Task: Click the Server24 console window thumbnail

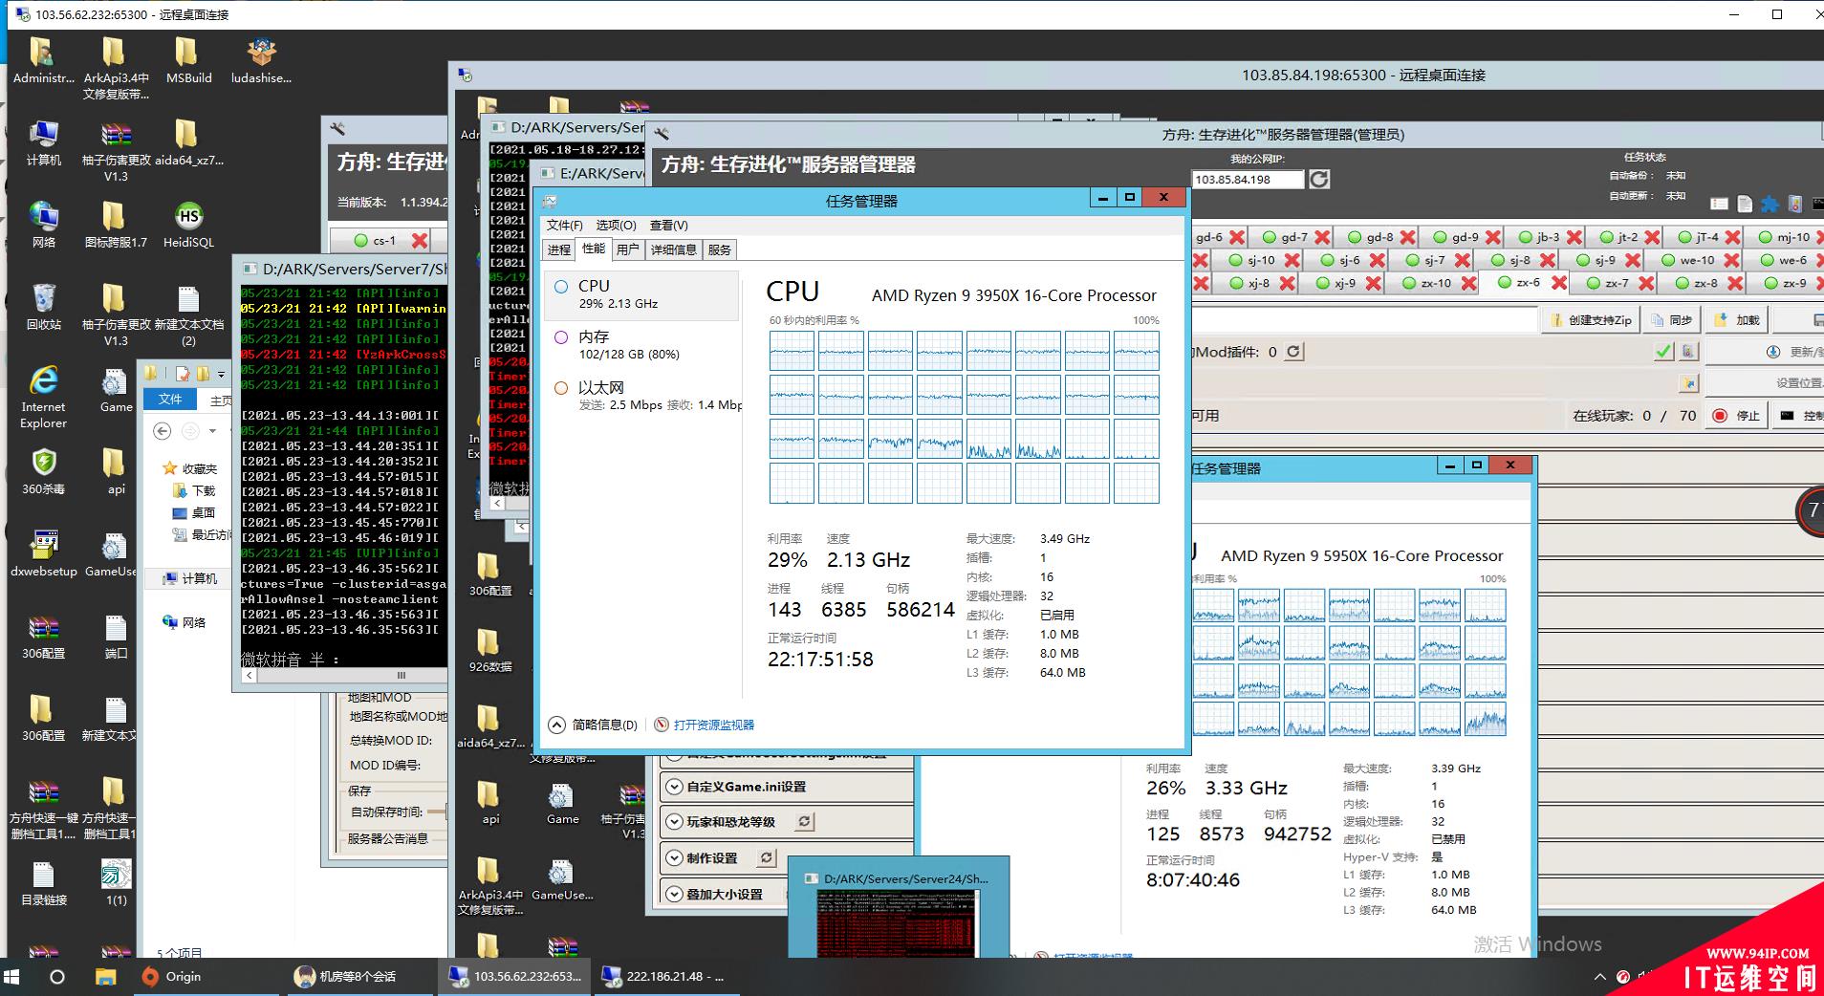Action: pos(898,906)
